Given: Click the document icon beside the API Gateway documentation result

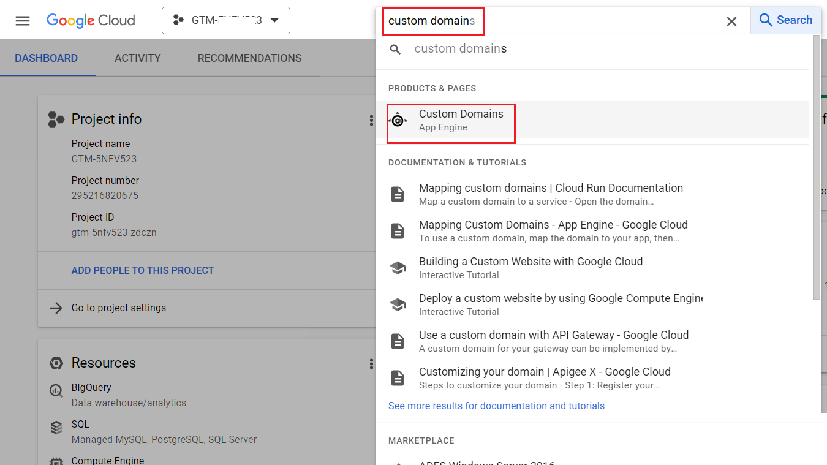Looking at the screenshot, I should (x=398, y=341).
